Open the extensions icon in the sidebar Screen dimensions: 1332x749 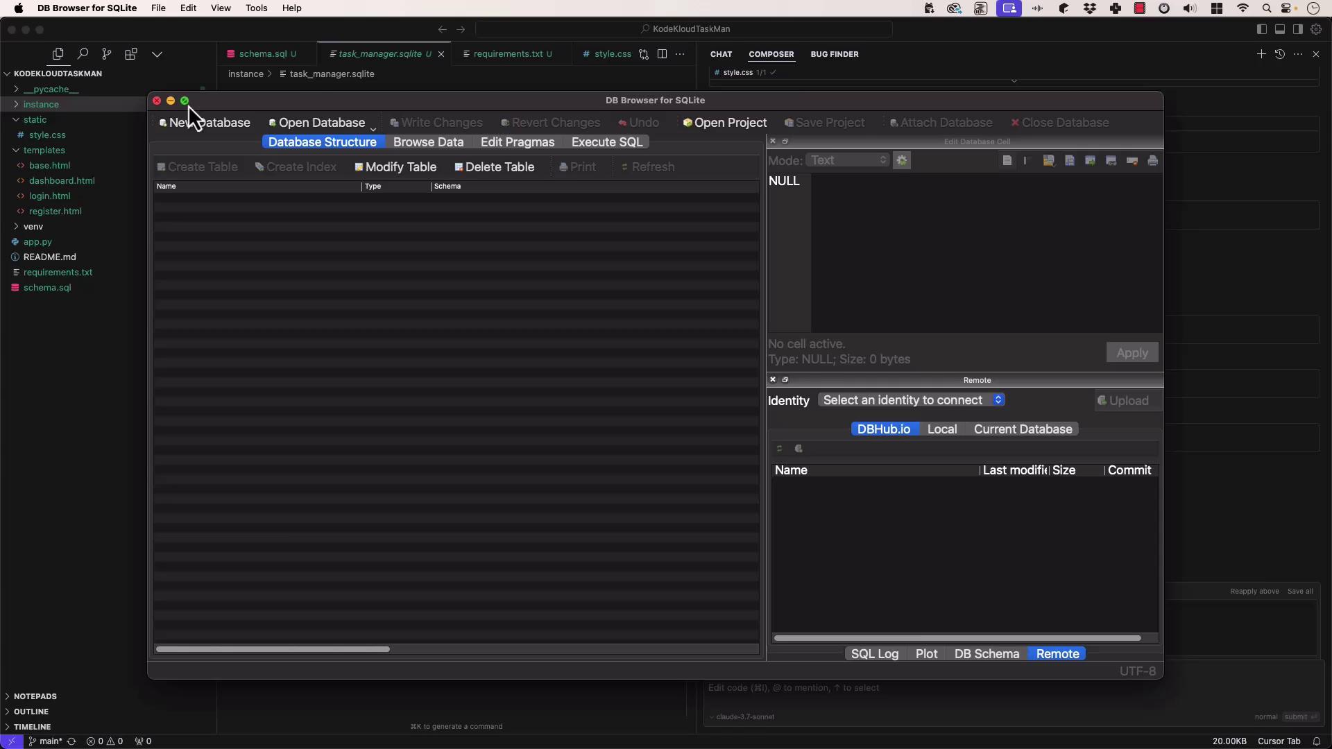point(130,54)
